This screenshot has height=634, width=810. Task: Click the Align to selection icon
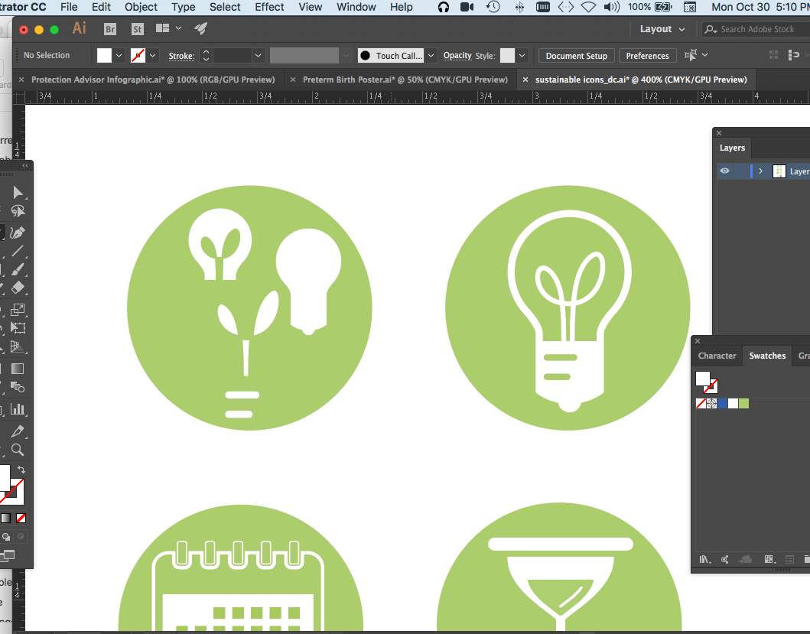click(x=690, y=55)
